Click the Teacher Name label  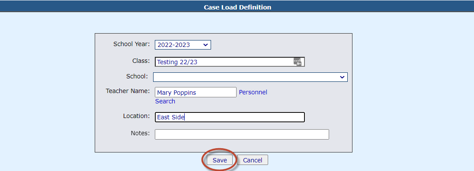(128, 90)
